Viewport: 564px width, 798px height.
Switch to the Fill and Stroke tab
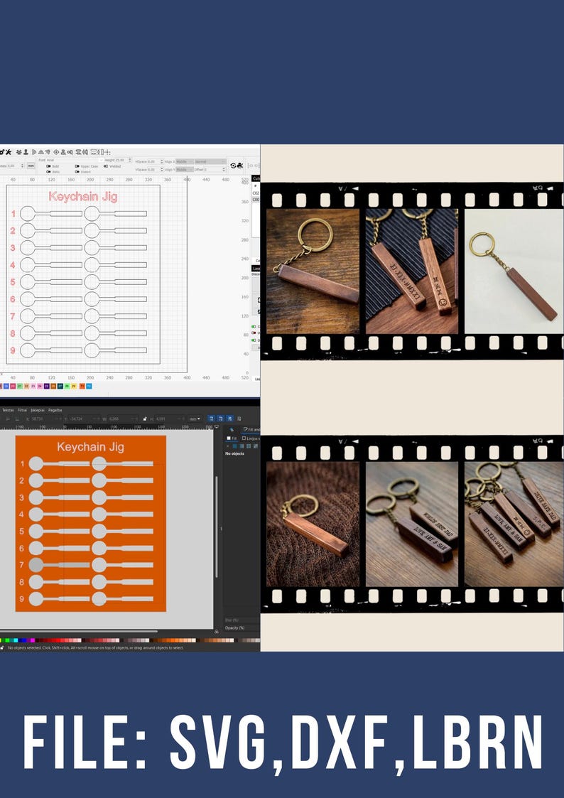(251, 429)
